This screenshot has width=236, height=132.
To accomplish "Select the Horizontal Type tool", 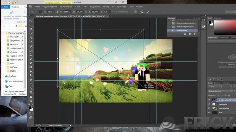I will pyautogui.click(x=31, y=84).
